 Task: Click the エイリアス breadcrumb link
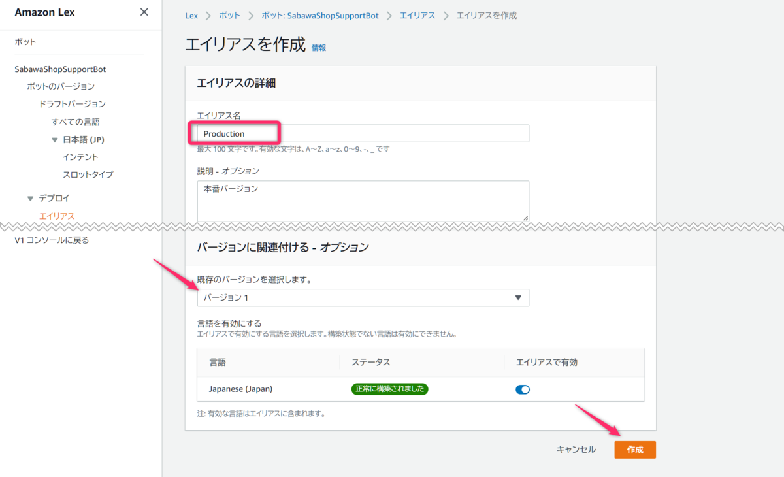point(417,16)
